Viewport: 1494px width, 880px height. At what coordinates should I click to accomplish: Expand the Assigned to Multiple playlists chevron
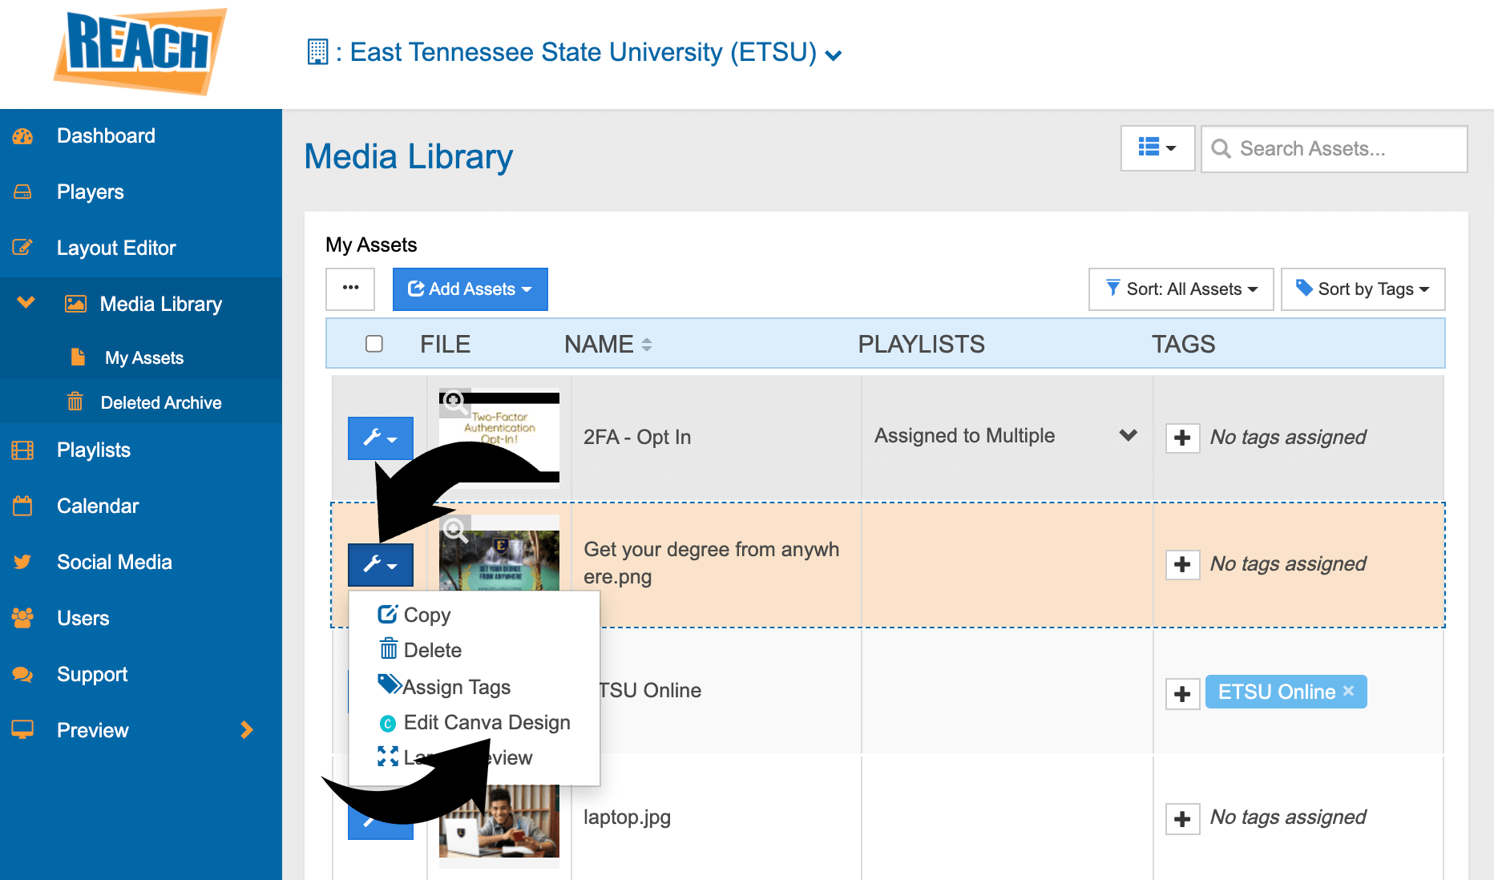click(1129, 436)
